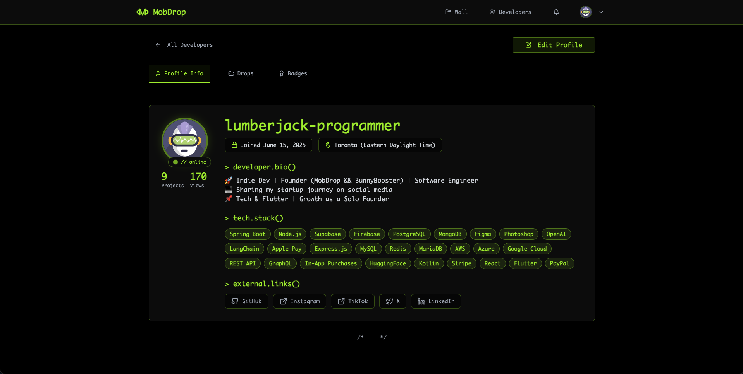This screenshot has height=374, width=743.
Task: Click the LinkedIn logo icon
Action: point(421,301)
